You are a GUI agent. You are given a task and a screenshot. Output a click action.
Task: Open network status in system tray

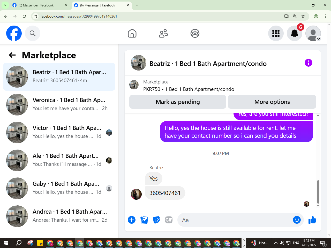[x=288, y=243]
